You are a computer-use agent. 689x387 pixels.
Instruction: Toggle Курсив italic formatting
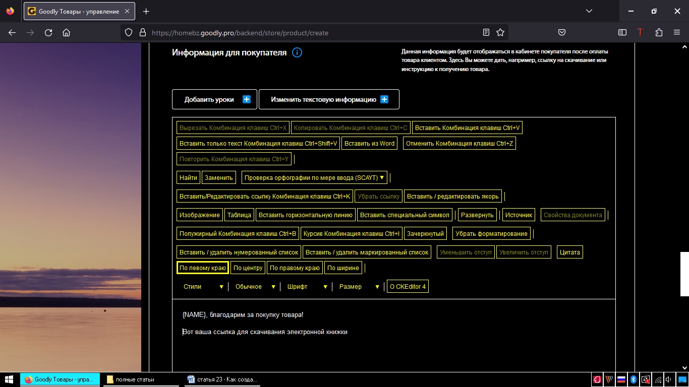point(352,234)
